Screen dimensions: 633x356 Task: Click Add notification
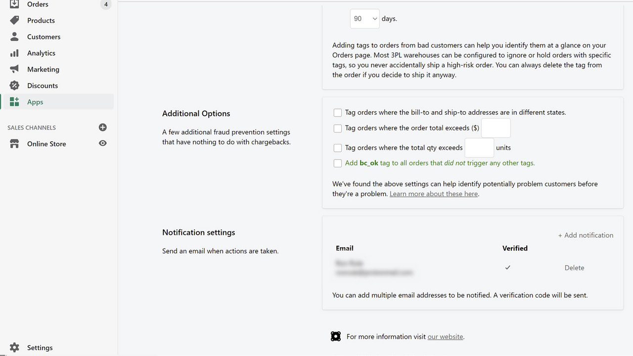click(586, 235)
